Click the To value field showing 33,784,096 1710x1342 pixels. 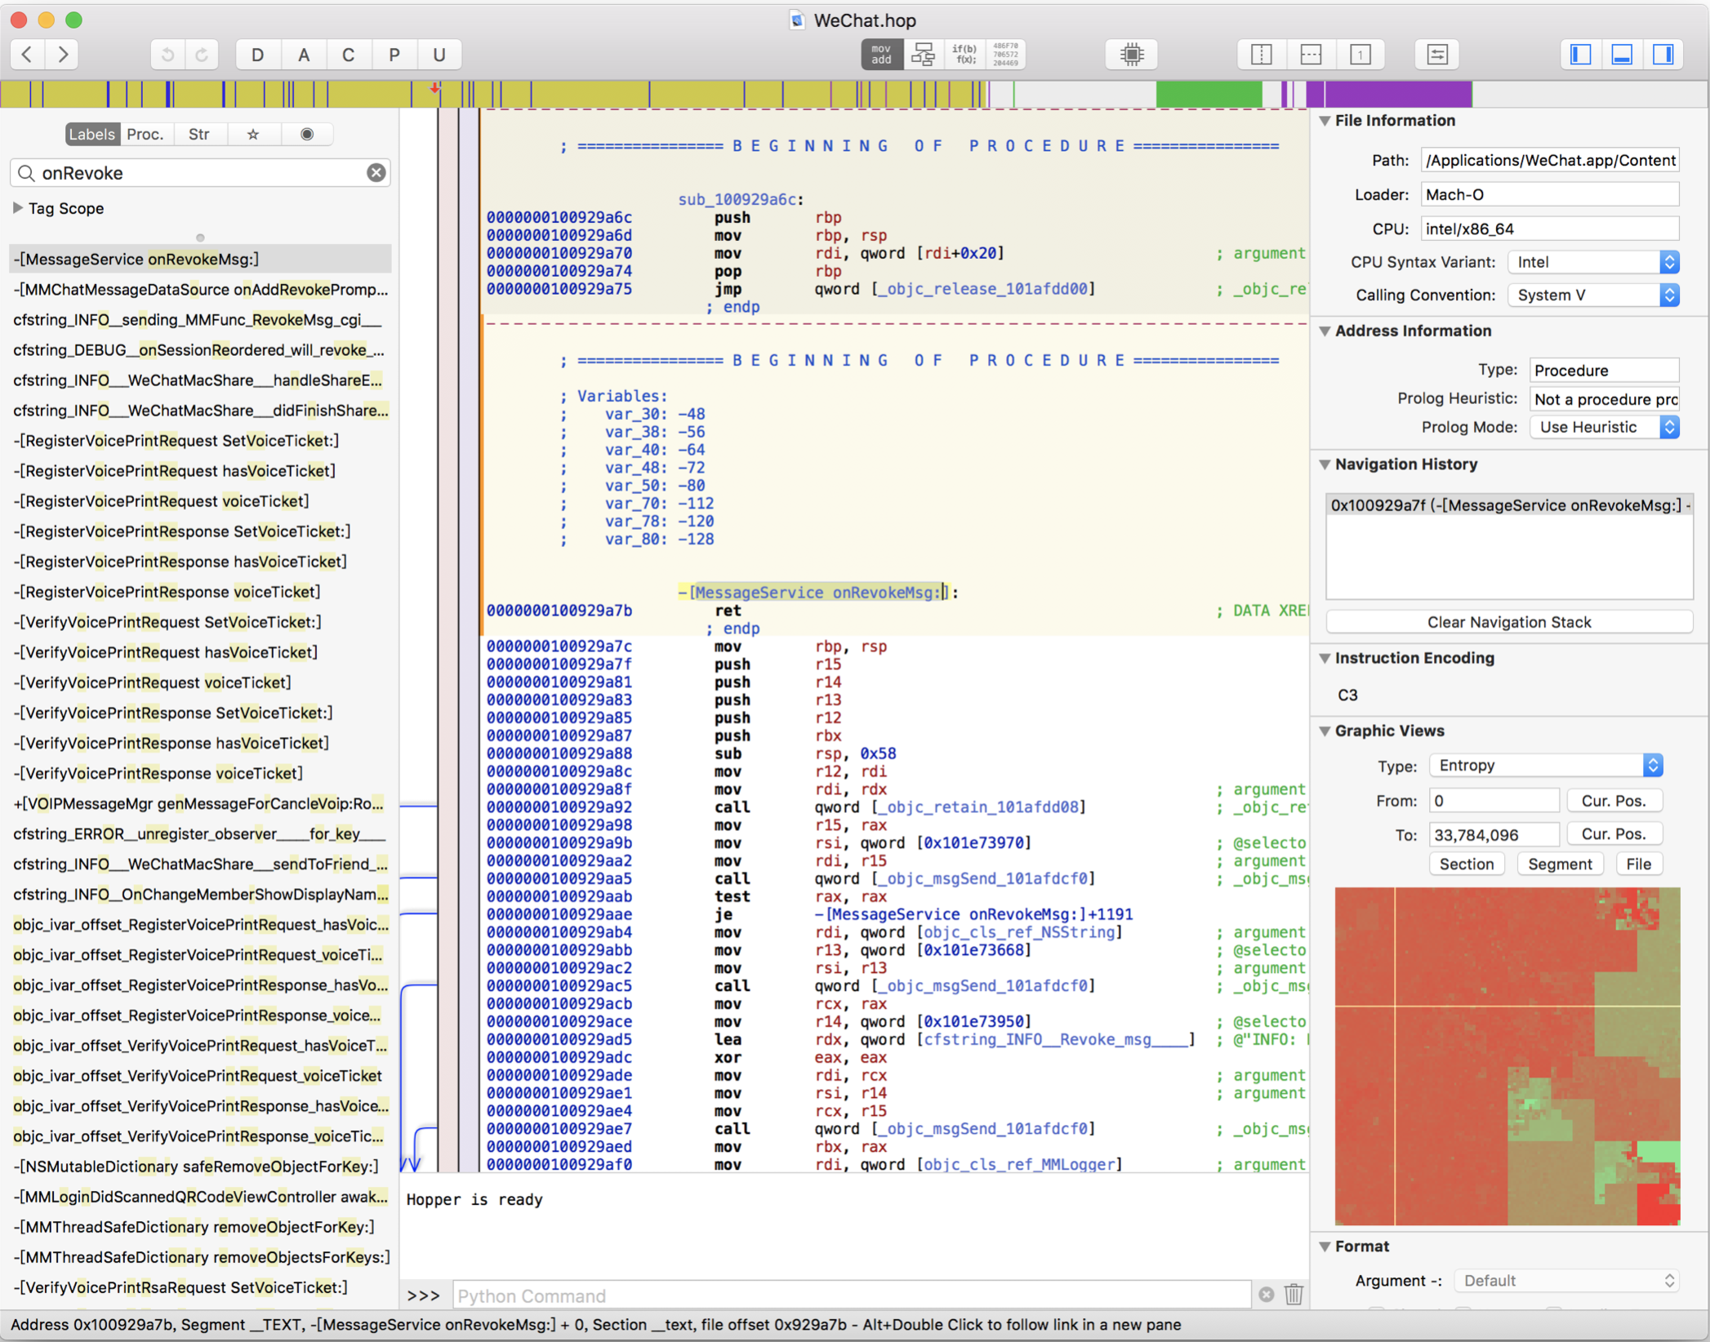tap(1494, 834)
